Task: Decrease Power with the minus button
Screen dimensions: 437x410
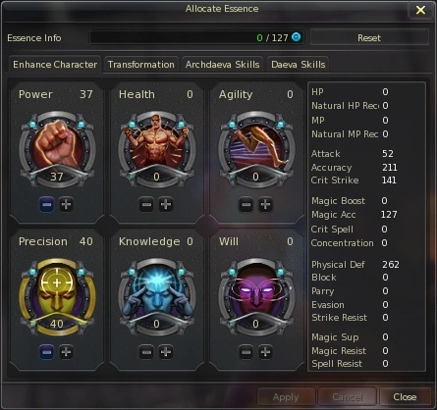Action: pos(47,205)
